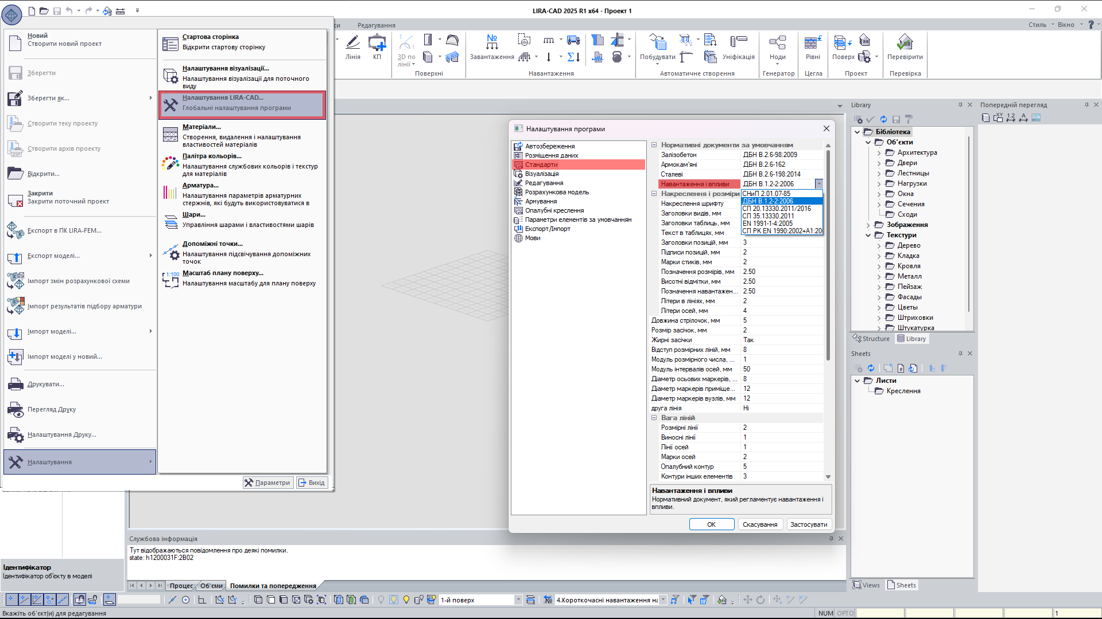Screen dimensions: 1102x619
Task: Click the Уніфікація ribbon icon
Action: 738,43
